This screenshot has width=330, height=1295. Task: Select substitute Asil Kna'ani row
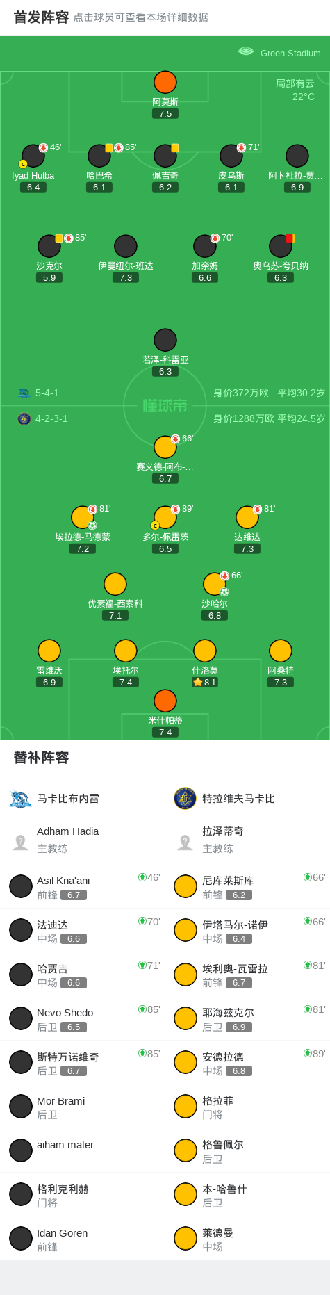[83, 886]
